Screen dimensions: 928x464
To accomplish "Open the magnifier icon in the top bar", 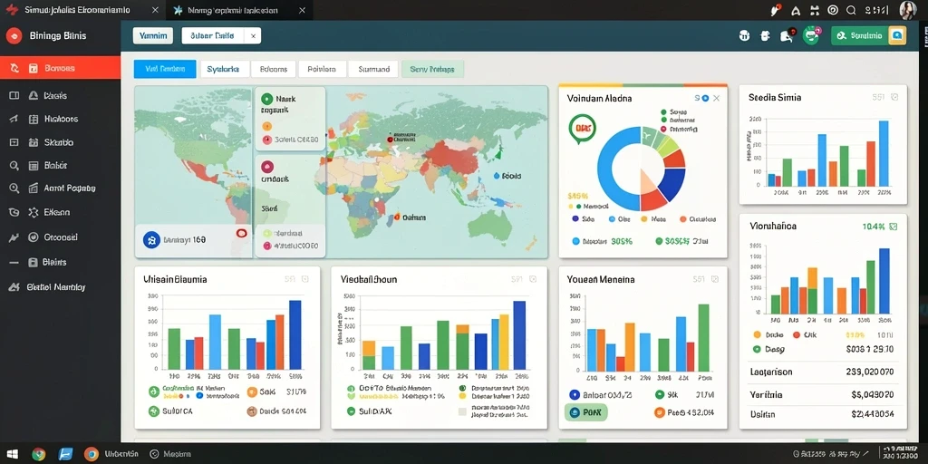I will tap(851, 10).
